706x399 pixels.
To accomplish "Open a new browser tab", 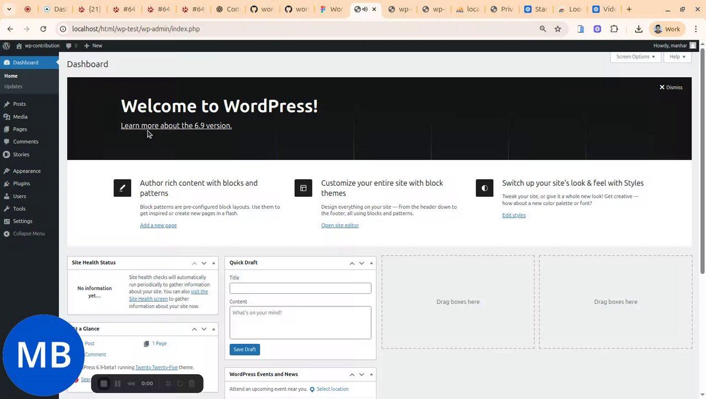I will point(629,9).
